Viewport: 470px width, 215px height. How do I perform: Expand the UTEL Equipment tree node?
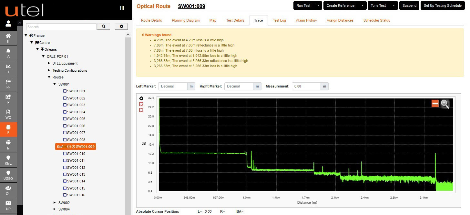[49, 63]
